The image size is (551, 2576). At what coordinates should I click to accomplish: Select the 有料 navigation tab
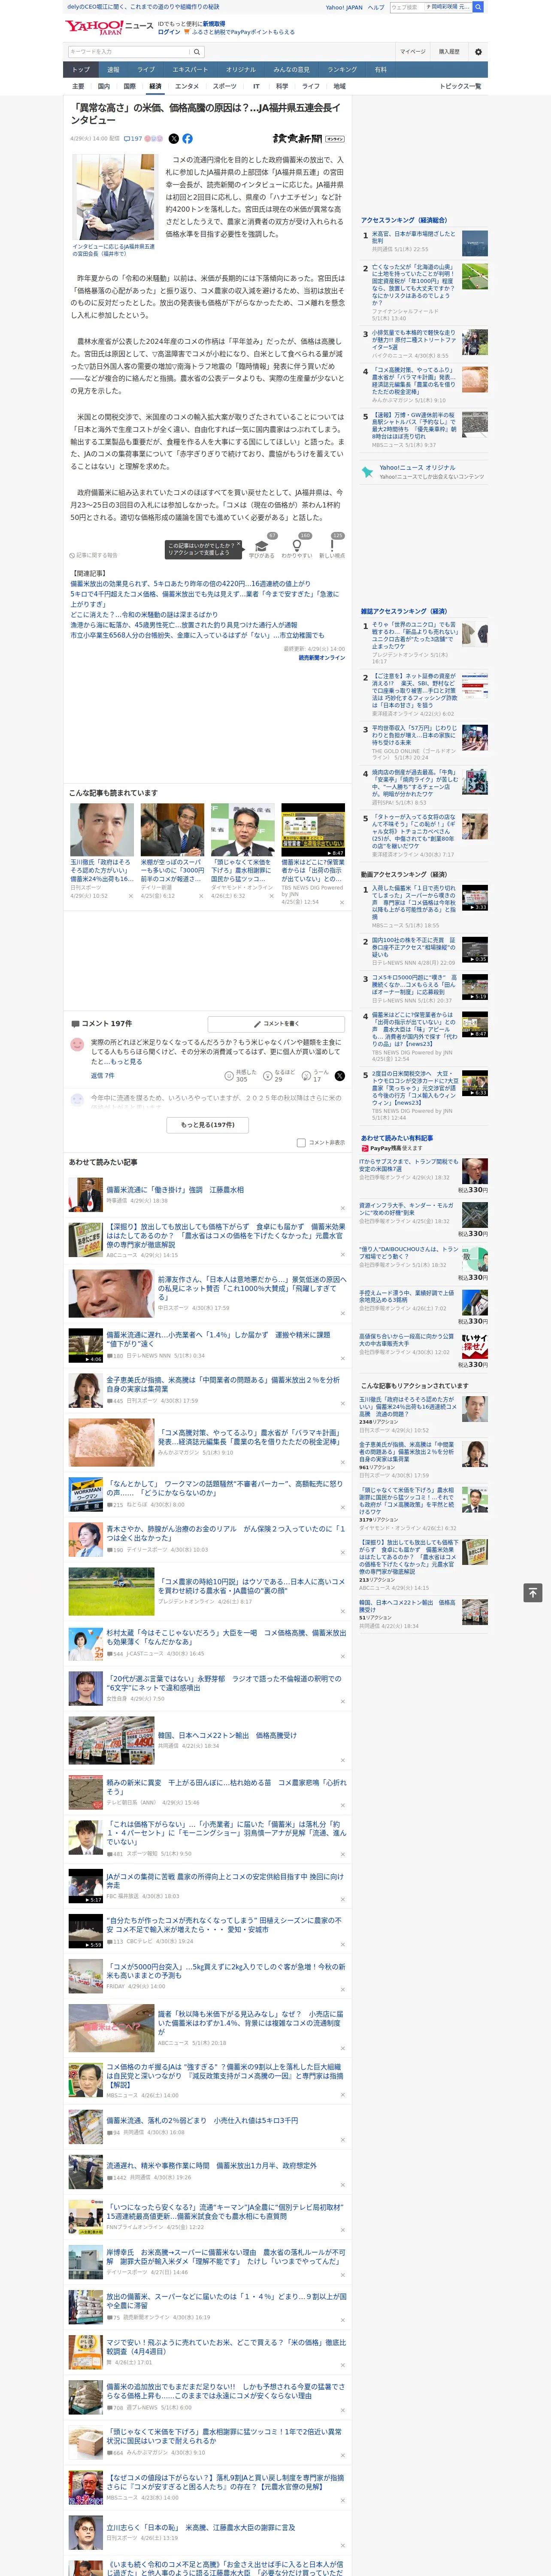[x=380, y=69]
